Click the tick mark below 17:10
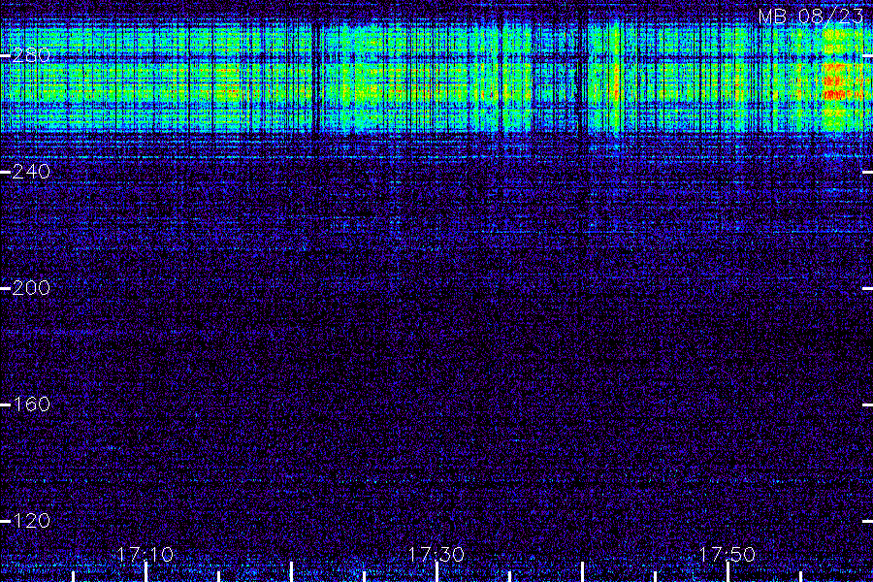This screenshot has width=873, height=582. pos(145,572)
